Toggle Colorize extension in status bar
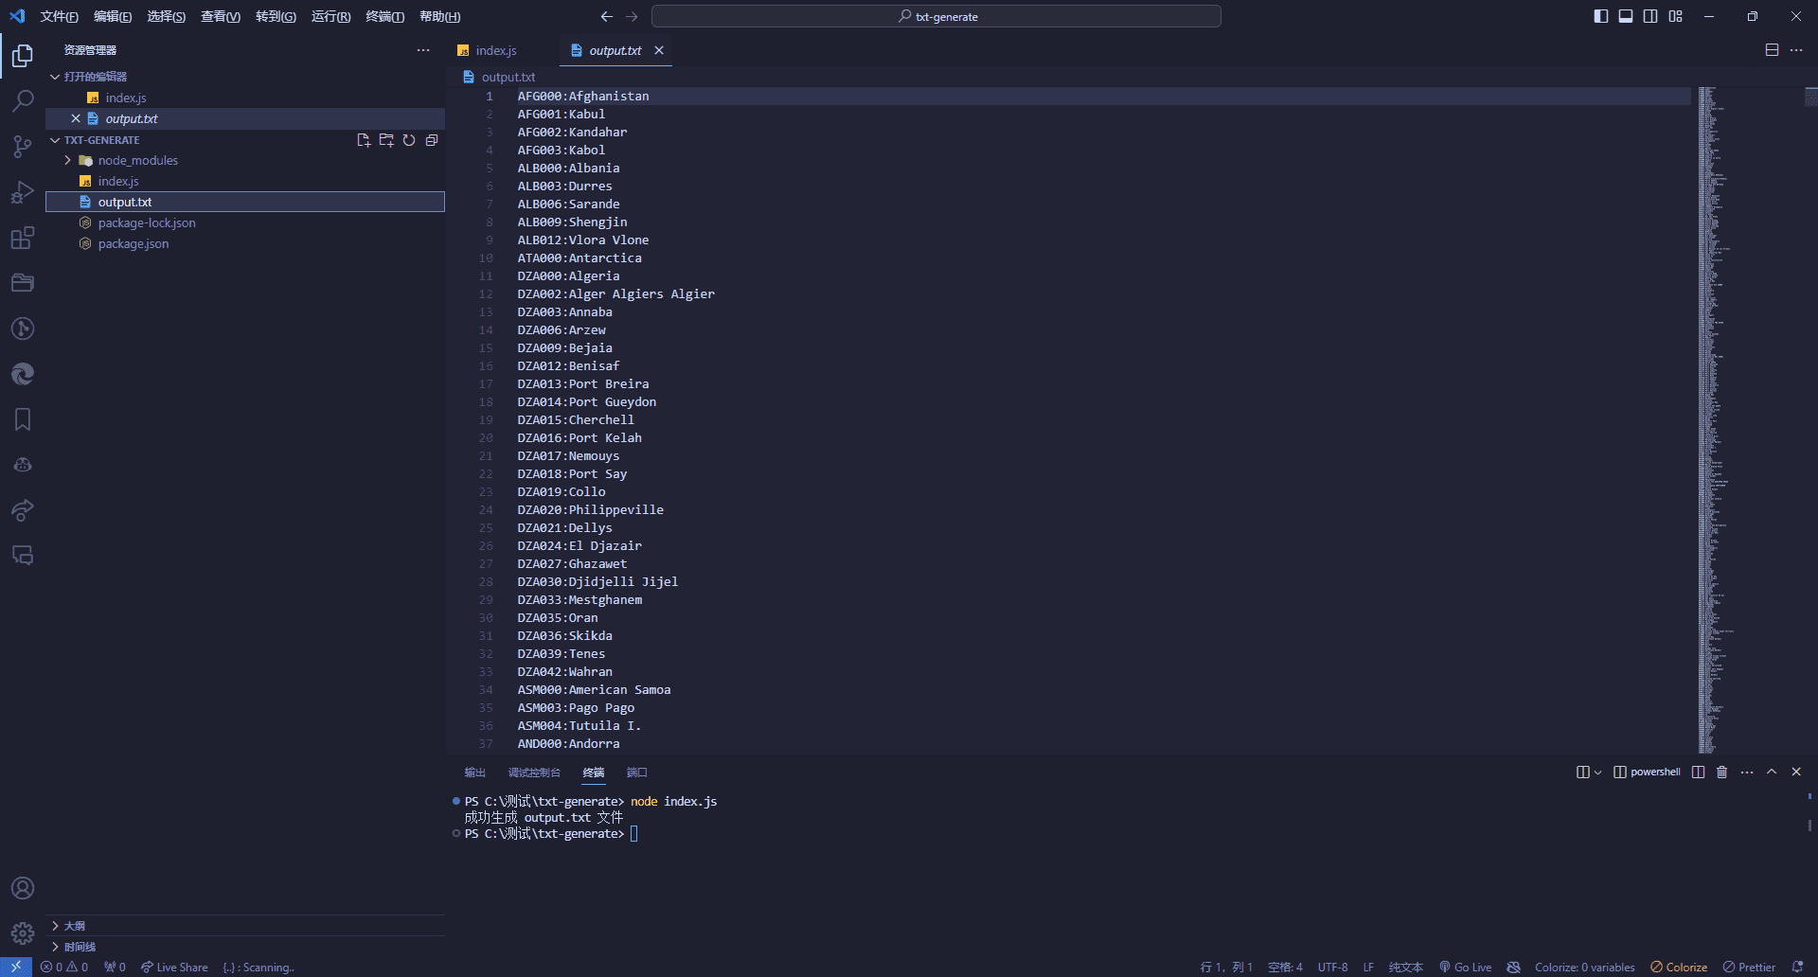Viewport: 1818px width, 977px height. point(1679,968)
